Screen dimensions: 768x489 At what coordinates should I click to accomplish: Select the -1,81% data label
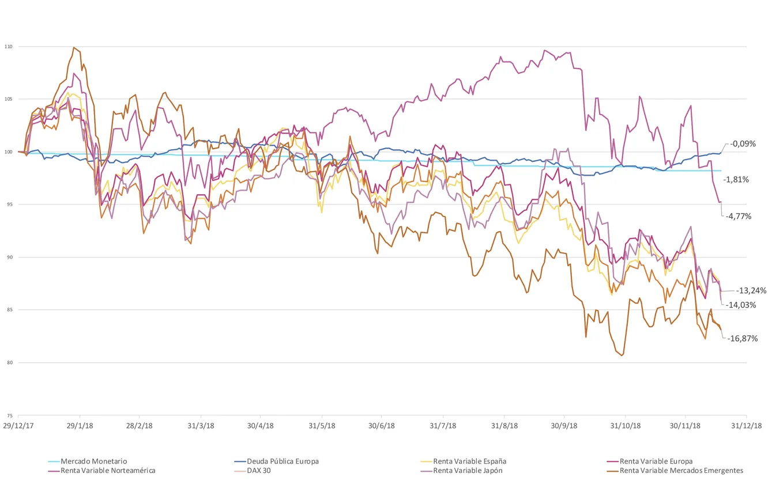pyautogui.click(x=736, y=180)
